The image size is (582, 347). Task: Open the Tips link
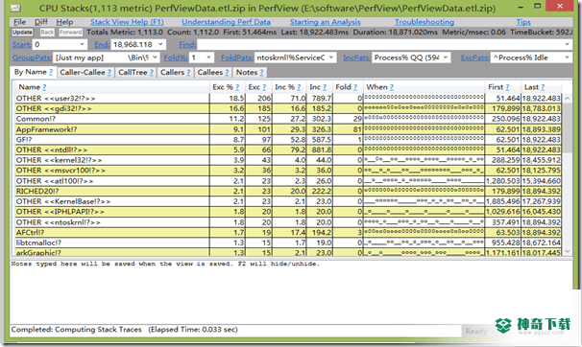coord(523,22)
